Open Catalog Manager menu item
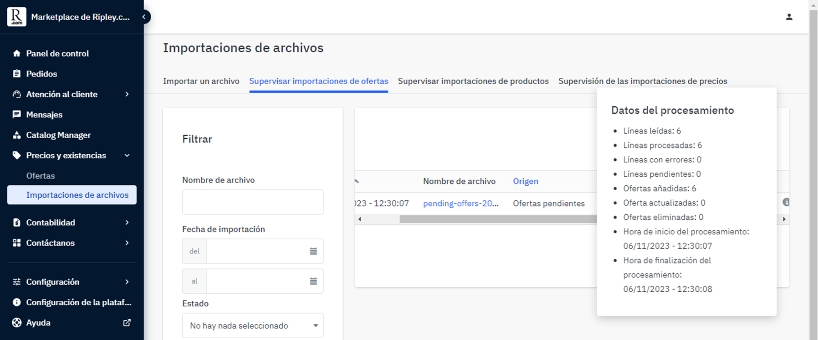Screen dimensions: 818x340 pyautogui.click(x=58, y=135)
